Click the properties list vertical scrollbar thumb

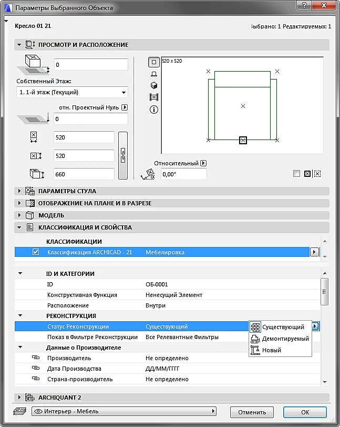click(x=324, y=292)
